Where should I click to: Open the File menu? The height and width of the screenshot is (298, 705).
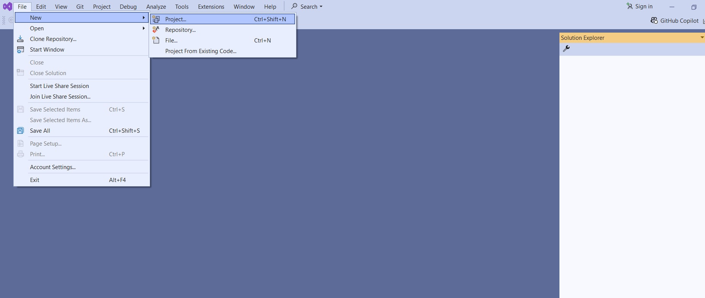(x=22, y=6)
